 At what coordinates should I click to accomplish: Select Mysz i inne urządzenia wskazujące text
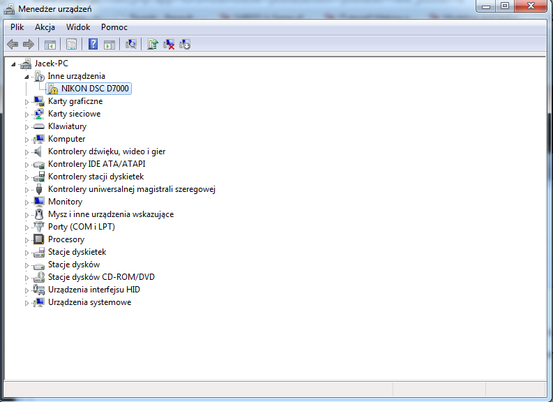(x=111, y=214)
